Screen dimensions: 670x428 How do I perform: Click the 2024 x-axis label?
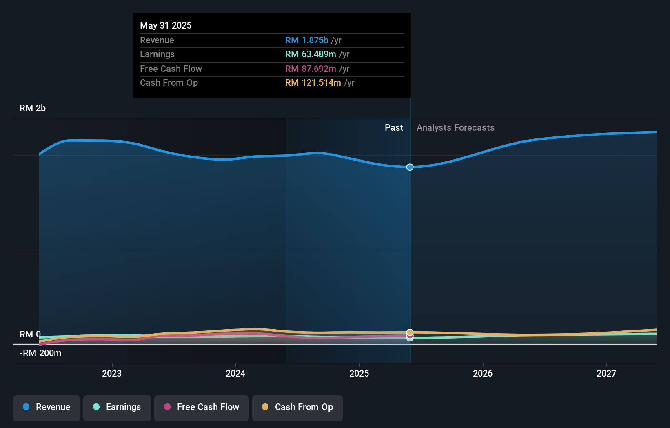tap(235, 373)
